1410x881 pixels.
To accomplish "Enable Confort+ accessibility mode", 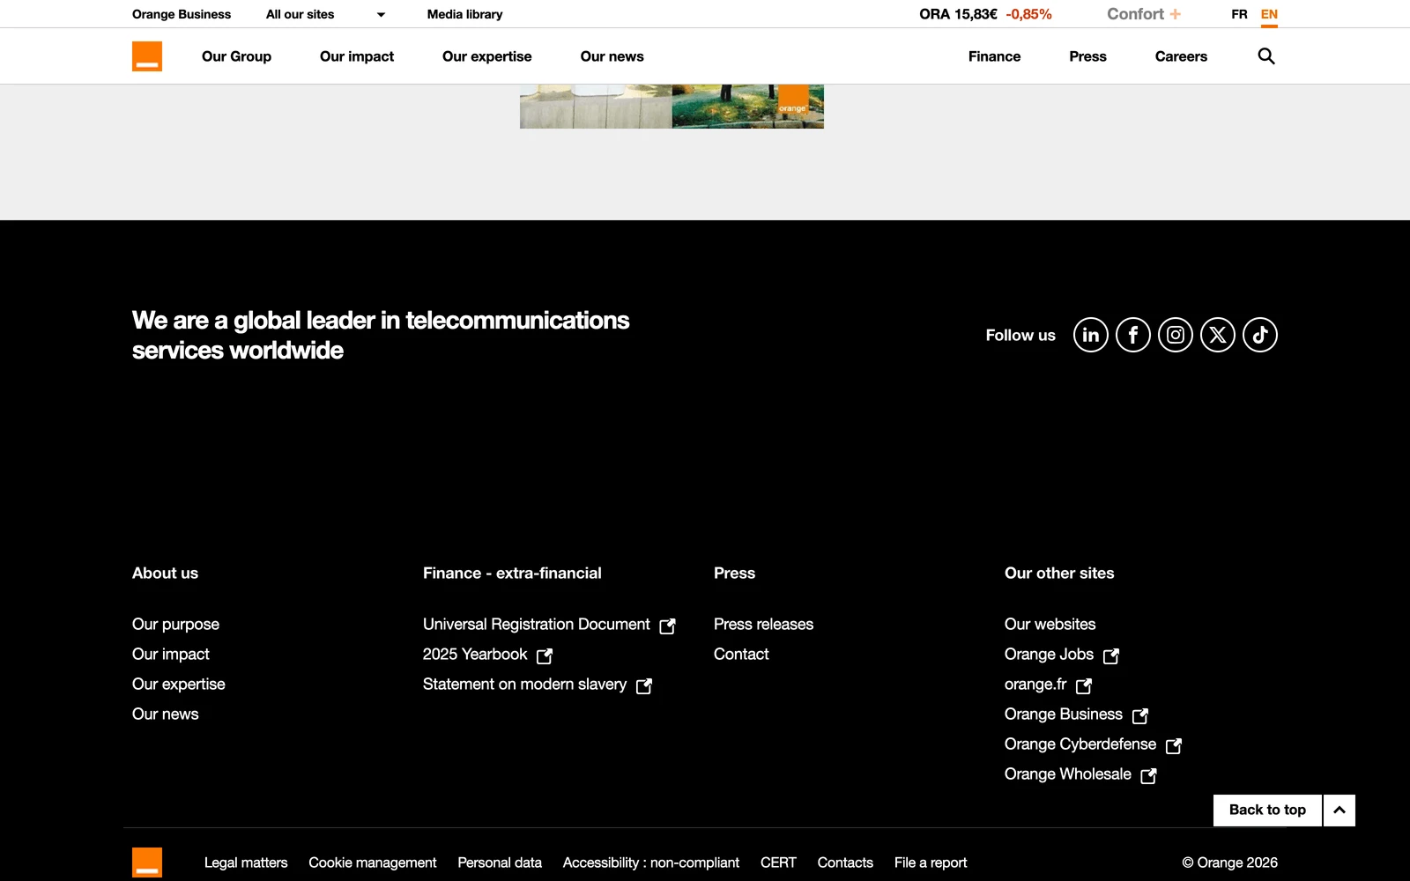I will [x=1144, y=14].
